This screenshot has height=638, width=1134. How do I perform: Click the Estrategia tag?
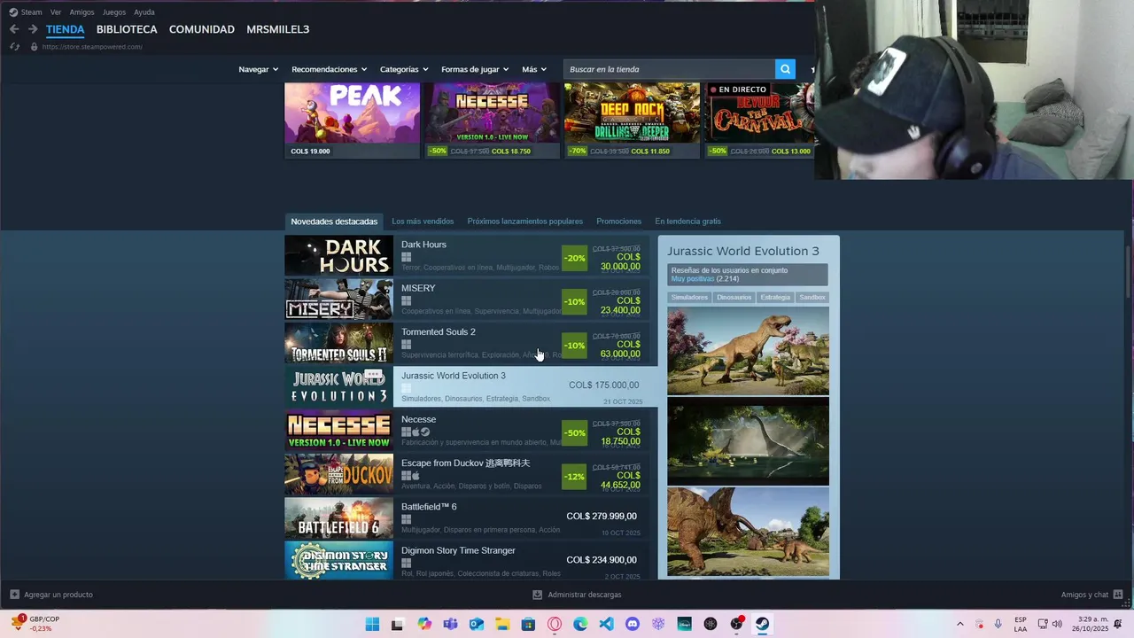775,298
